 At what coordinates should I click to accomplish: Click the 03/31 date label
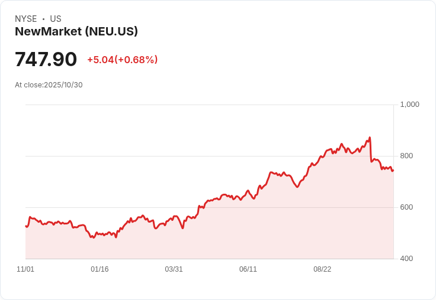tap(174, 269)
